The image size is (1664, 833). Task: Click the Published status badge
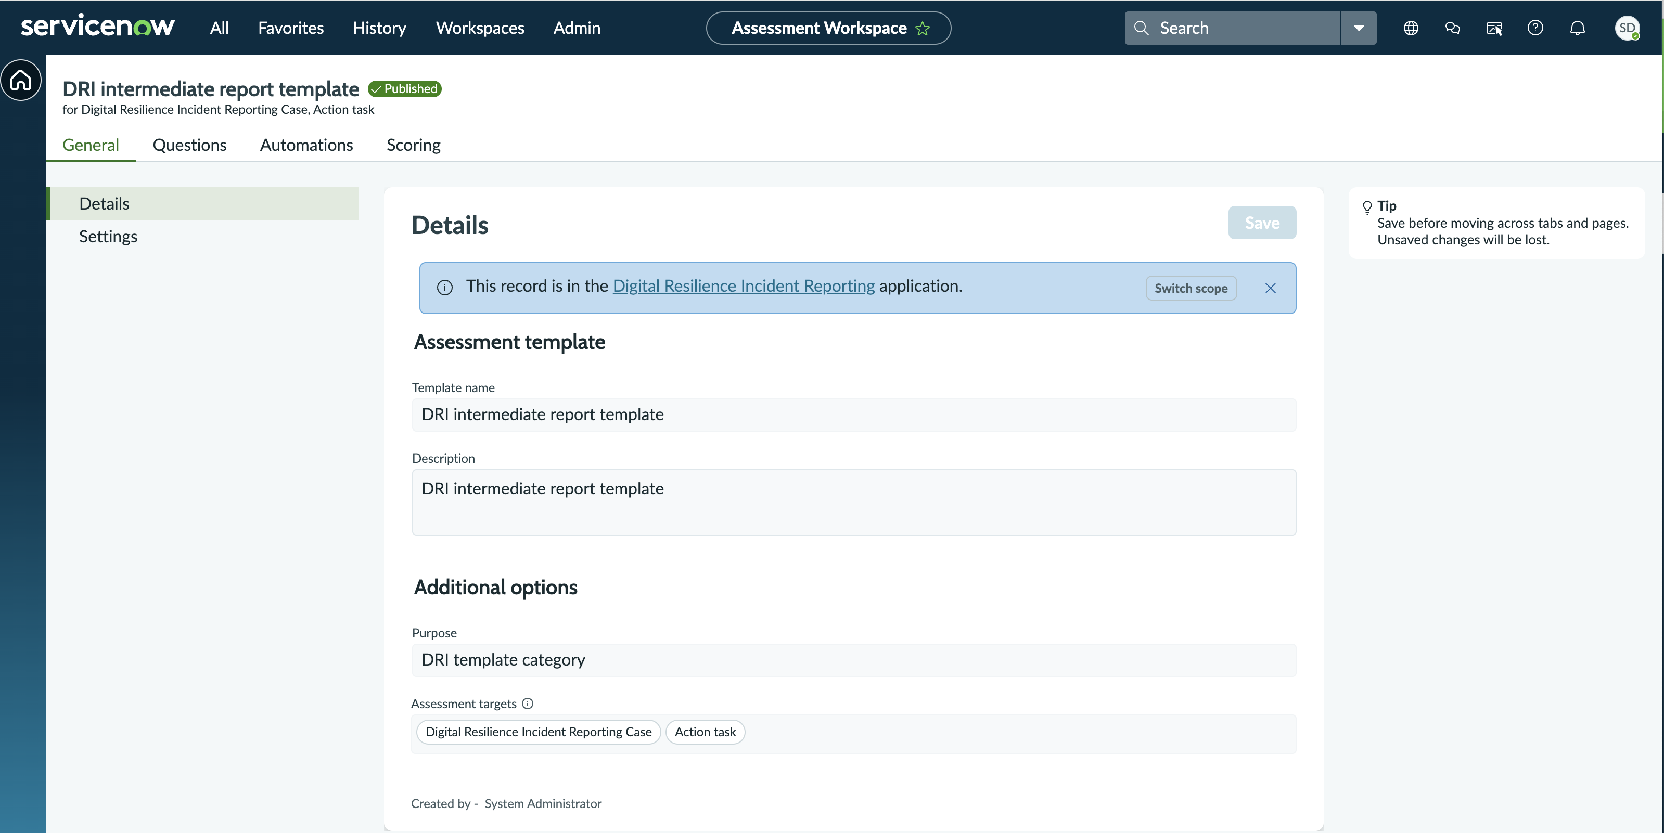click(404, 88)
